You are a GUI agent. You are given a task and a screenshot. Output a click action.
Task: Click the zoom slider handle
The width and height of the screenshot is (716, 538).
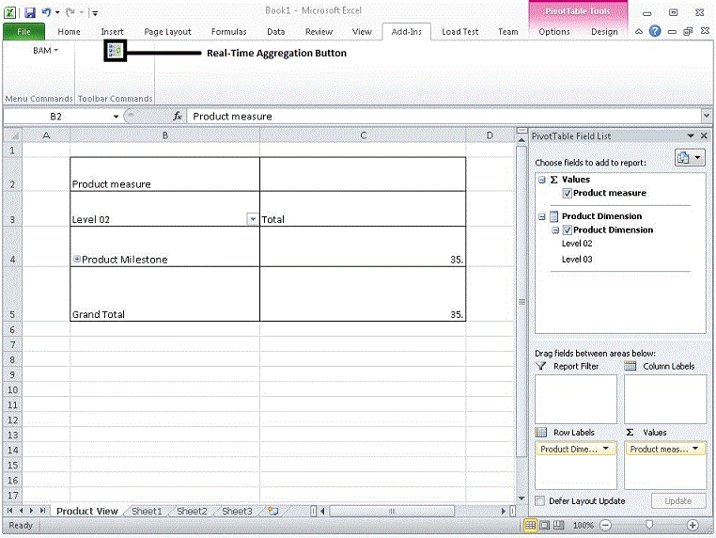[x=649, y=525]
